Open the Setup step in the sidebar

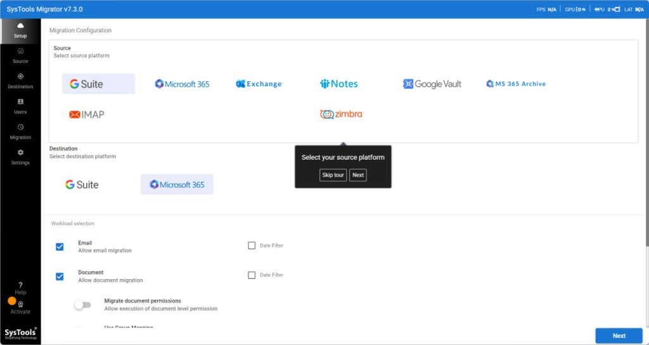(x=20, y=31)
